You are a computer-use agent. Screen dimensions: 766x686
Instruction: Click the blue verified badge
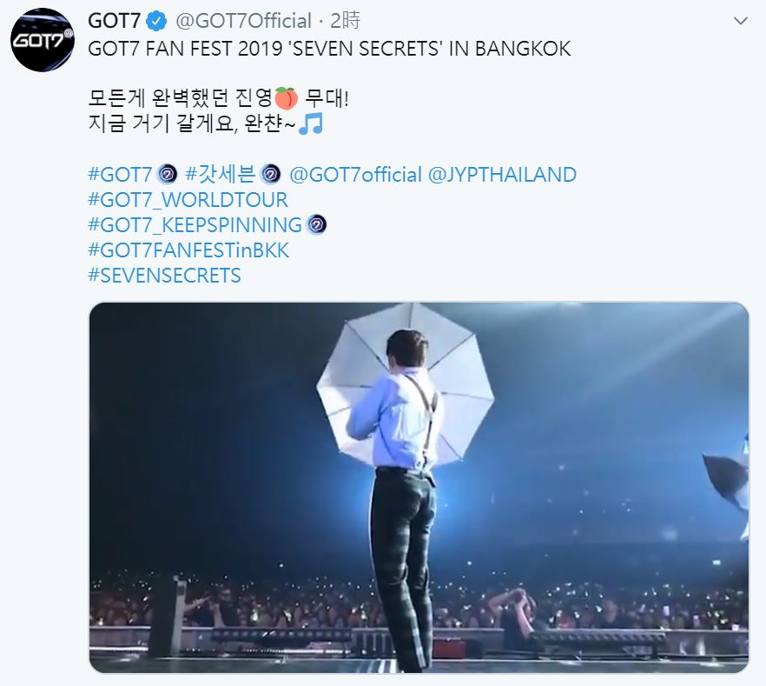click(157, 20)
